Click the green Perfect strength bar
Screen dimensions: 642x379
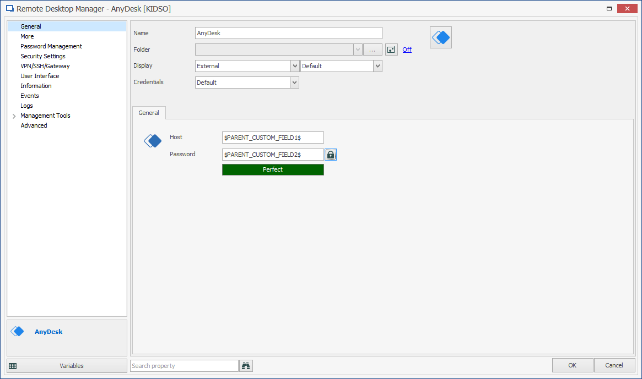(x=272, y=169)
